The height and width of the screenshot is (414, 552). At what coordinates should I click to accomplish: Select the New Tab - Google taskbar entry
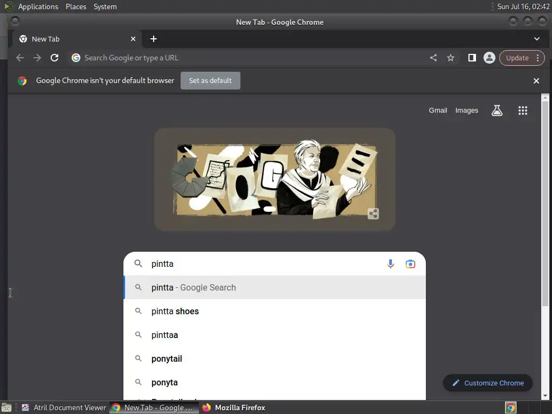click(154, 408)
